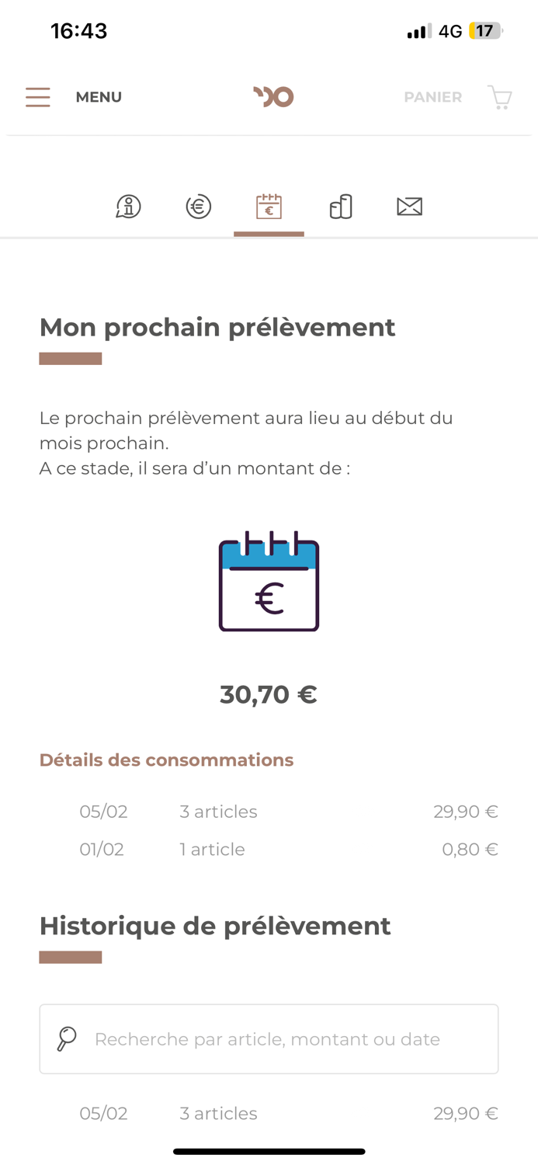Select the 05/02 3 articles row
The width and height of the screenshot is (538, 1165).
269,811
